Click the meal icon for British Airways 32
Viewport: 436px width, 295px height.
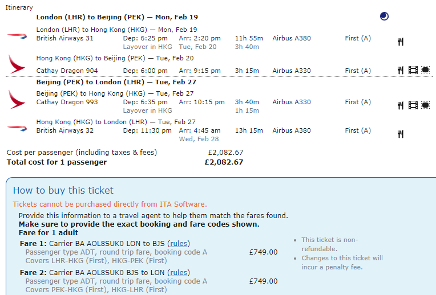pos(401,134)
